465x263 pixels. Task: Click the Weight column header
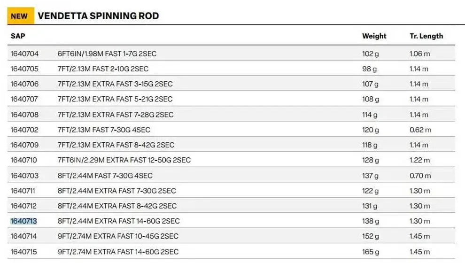click(374, 36)
